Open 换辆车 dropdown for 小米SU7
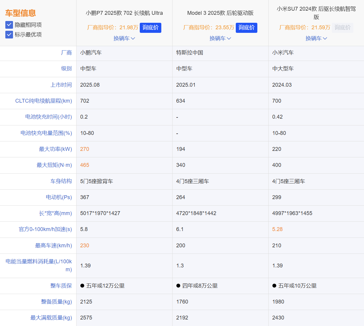This screenshot has width=364, height=326. [x=316, y=38]
